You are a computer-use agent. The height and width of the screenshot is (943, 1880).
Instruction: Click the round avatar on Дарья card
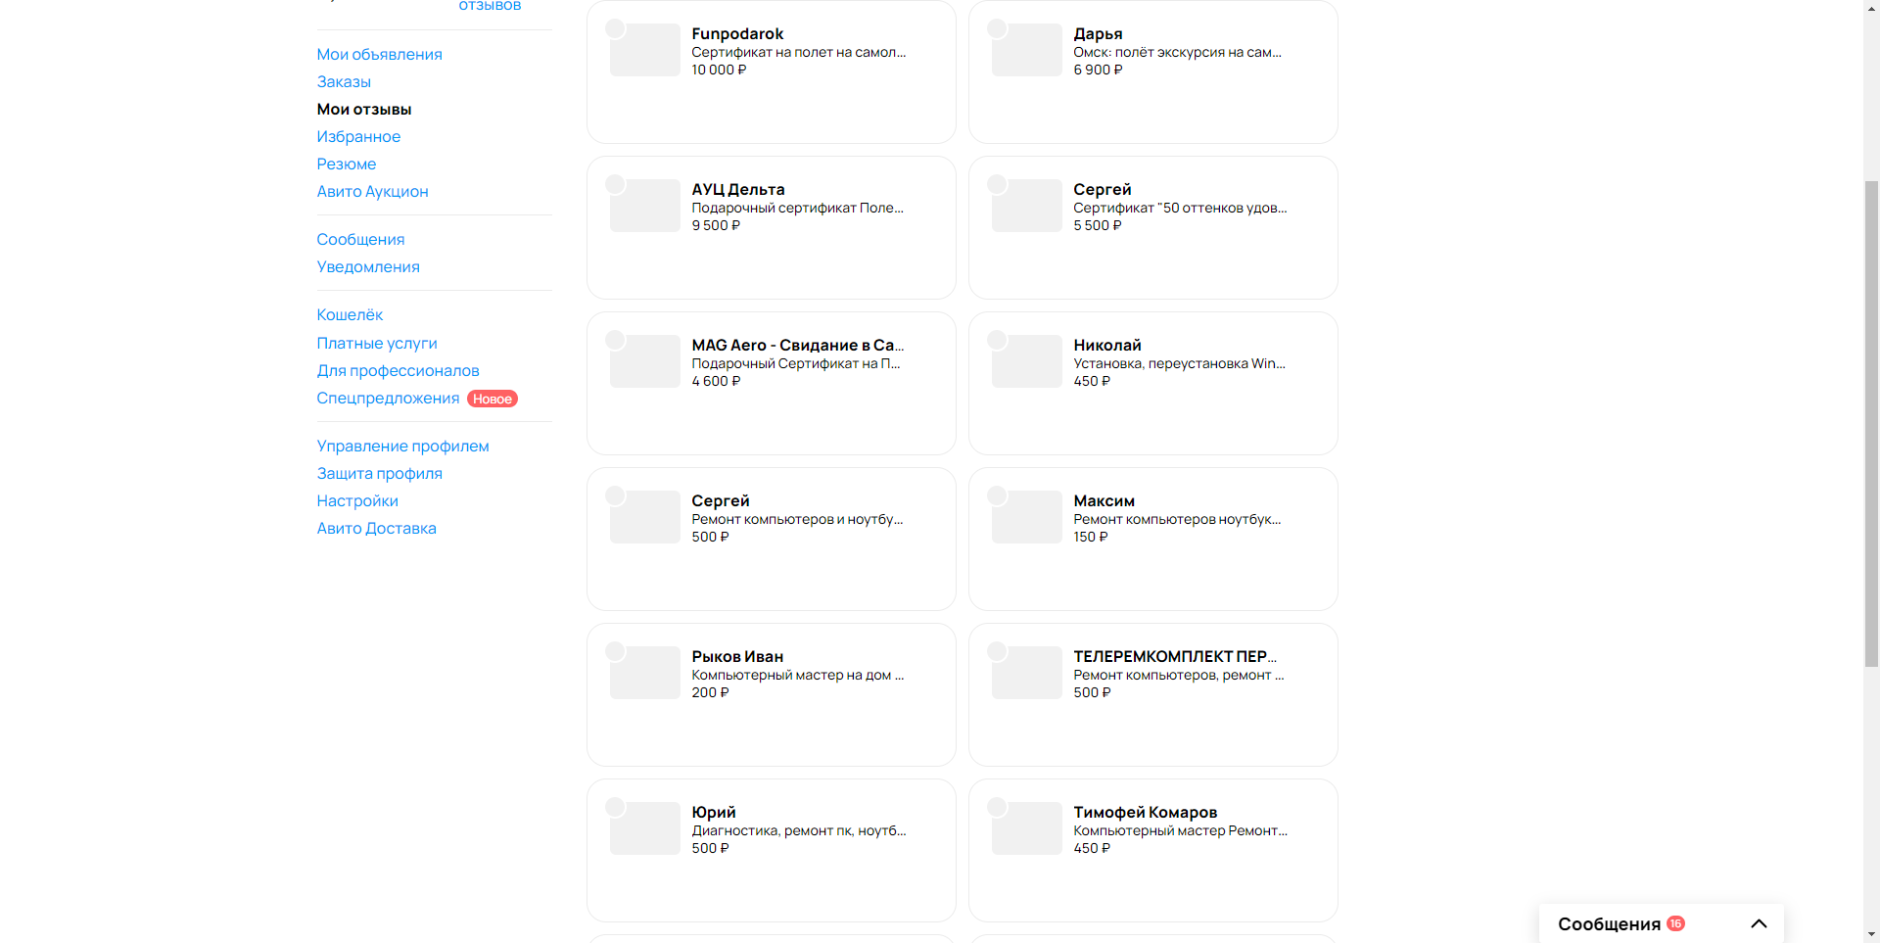[997, 28]
